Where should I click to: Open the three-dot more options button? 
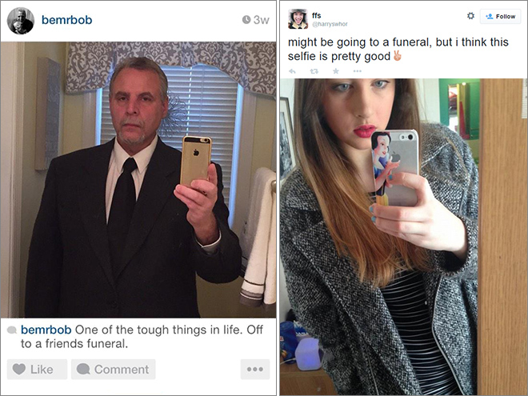[x=255, y=369]
